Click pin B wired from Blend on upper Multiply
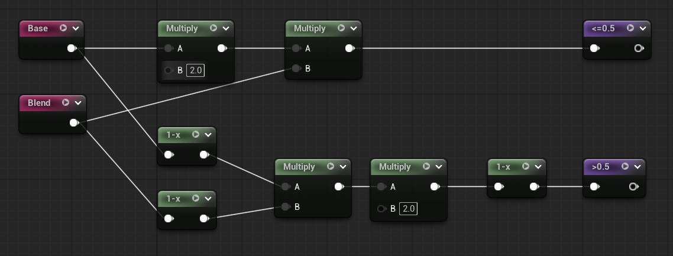673x256 pixels. coord(297,69)
